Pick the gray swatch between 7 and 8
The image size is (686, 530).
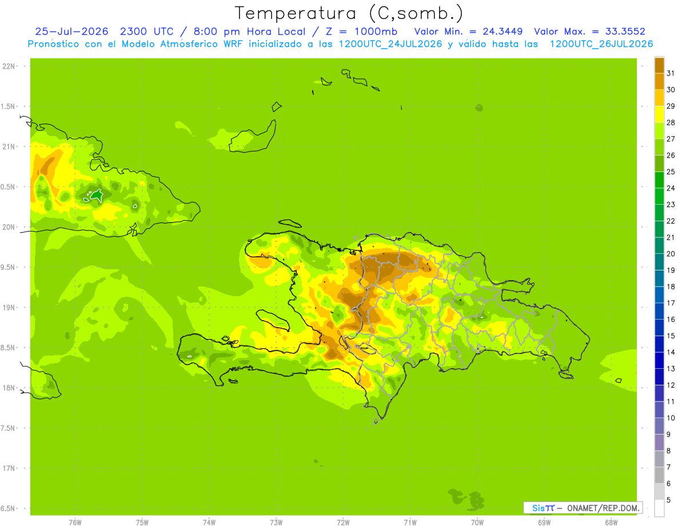tap(659, 459)
